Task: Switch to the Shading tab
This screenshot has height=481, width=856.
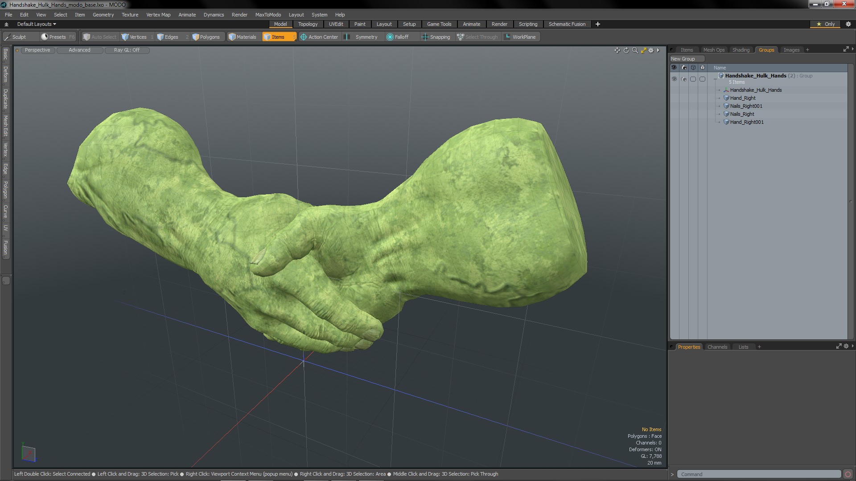Action: pos(741,50)
